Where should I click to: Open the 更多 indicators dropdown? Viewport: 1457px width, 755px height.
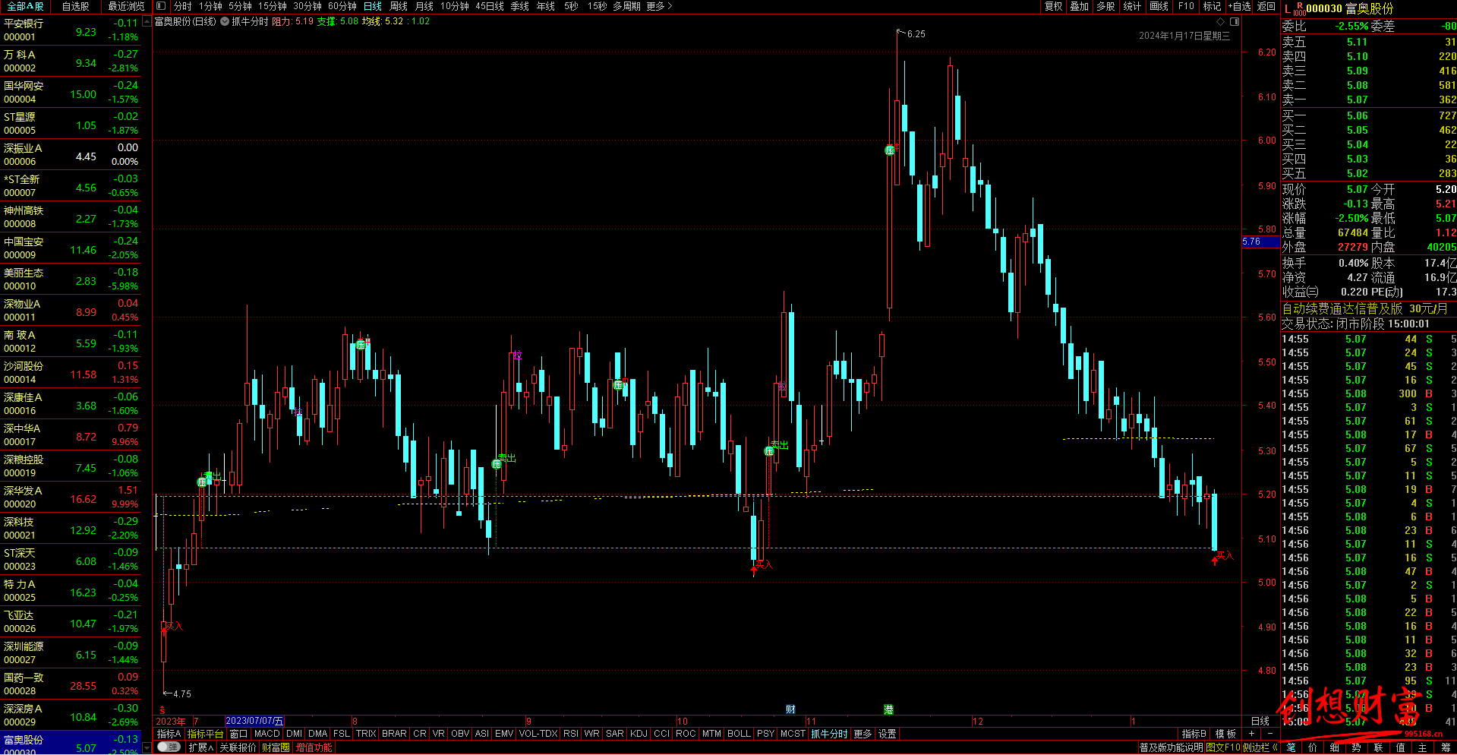point(863,734)
